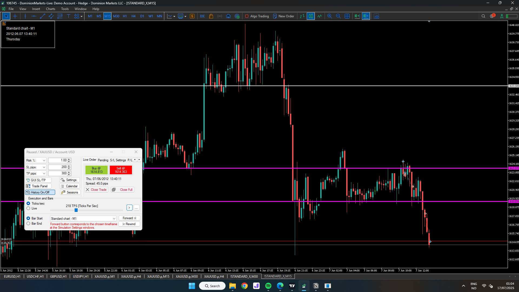Select the Bar End radio button
The width and height of the screenshot is (519, 292).
[28, 224]
